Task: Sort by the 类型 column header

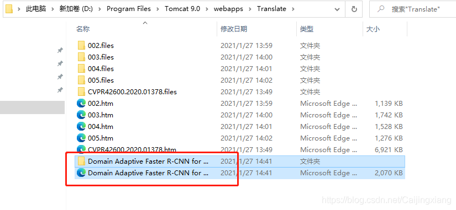Action: [307, 29]
